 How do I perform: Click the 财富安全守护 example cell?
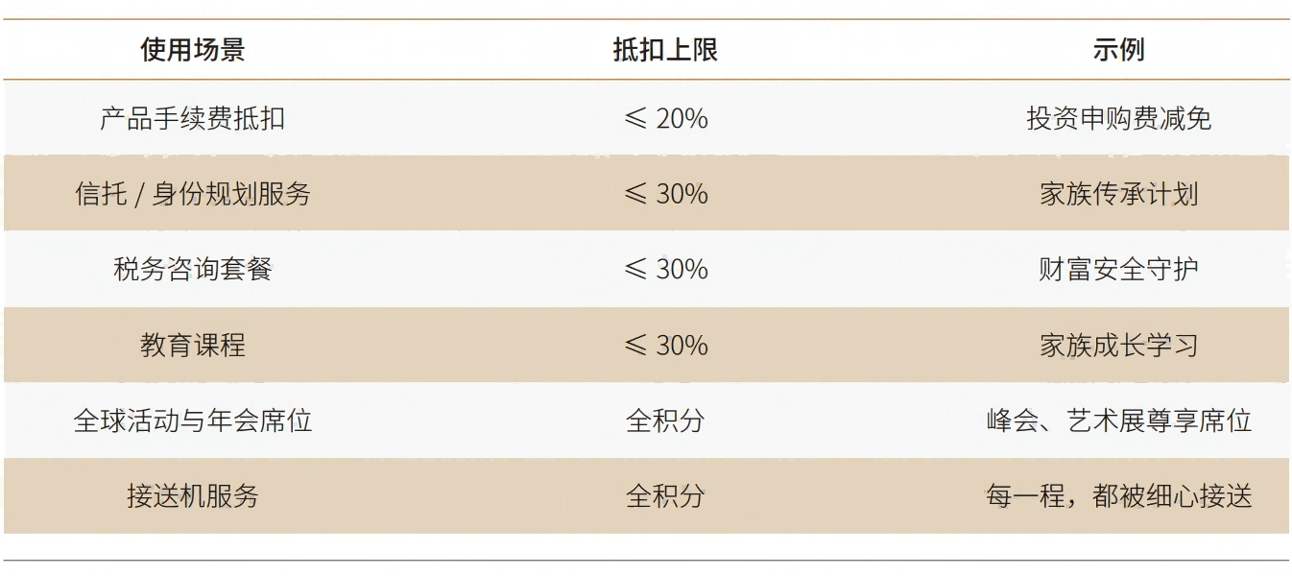[x=1118, y=269]
